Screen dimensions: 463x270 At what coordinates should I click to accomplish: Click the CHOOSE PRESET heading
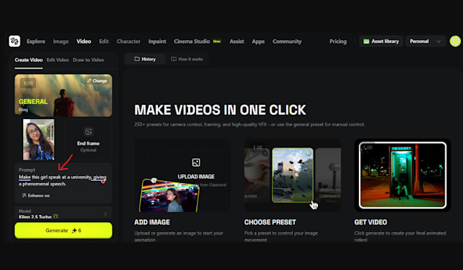(270, 222)
